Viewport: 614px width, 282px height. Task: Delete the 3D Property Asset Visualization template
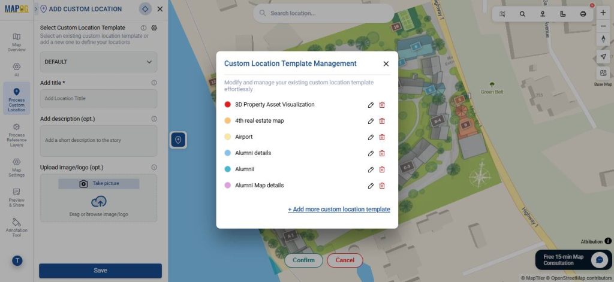pyautogui.click(x=382, y=105)
